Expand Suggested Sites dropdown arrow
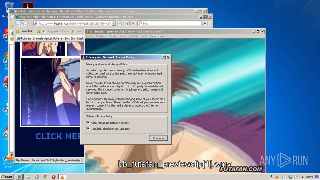The width and height of the screenshot is (320, 180). click(68, 31)
